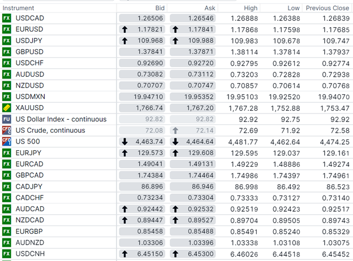The height and width of the screenshot is (261, 353).
Task: Click the CFD icon beside US Crude
Action: (7, 130)
